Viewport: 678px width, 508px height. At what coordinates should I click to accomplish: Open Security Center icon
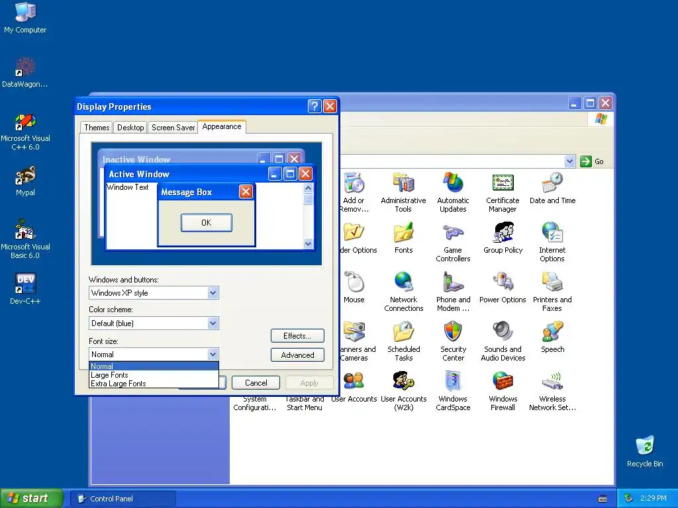tap(453, 341)
